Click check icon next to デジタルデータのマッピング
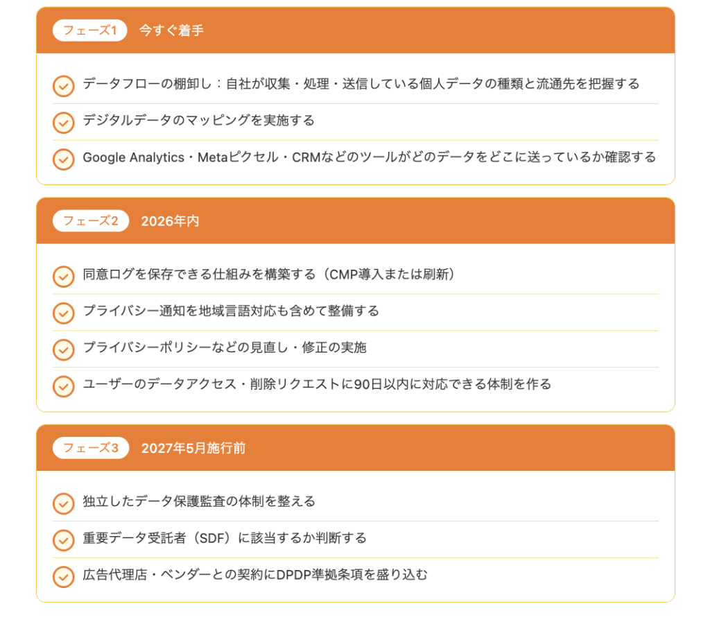The image size is (710, 622). [63, 123]
